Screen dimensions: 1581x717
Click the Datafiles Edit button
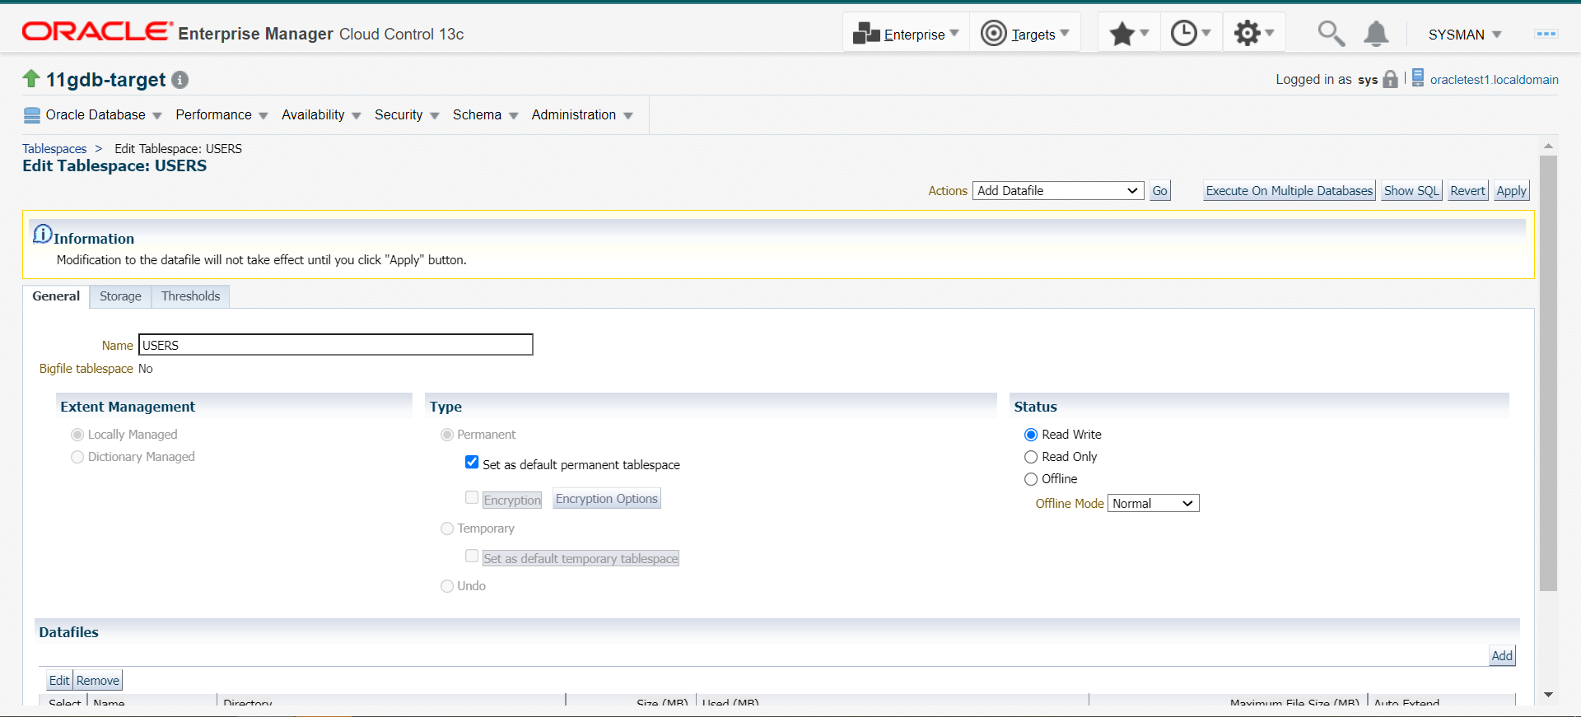59,681
